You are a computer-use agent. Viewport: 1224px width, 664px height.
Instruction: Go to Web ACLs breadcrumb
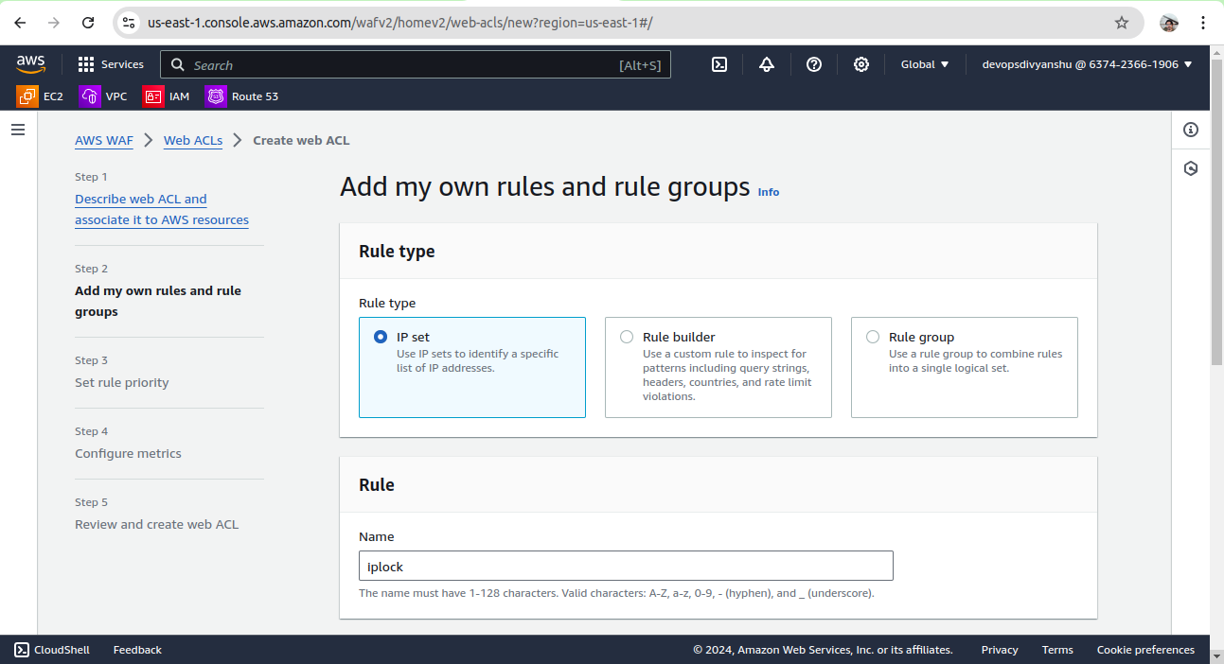click(x=193, y=140)
